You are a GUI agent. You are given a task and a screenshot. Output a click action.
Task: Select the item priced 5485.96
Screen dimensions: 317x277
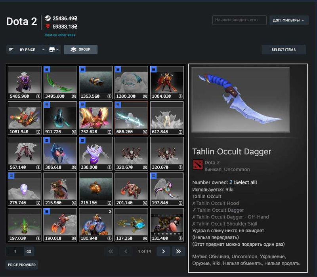click(25, 82)
